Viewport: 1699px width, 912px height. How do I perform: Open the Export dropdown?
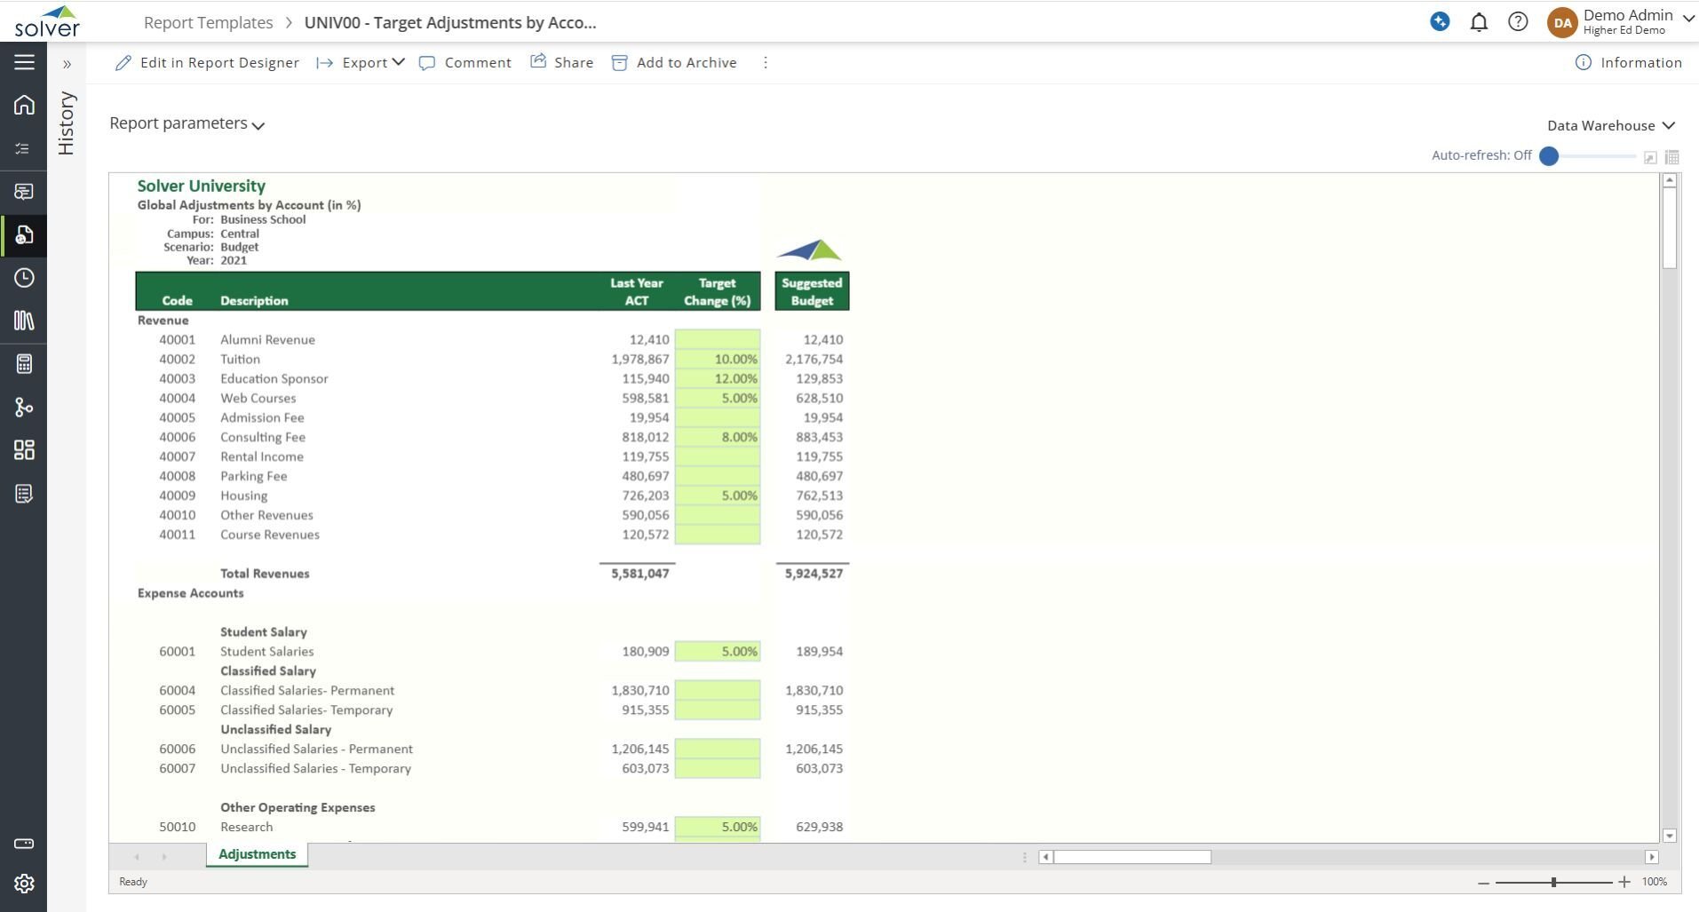361,63
